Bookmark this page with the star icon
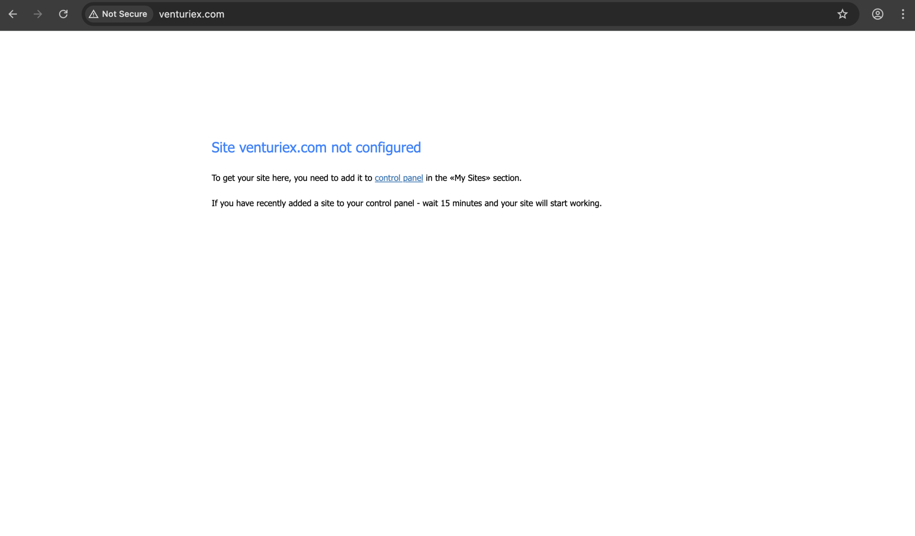 tap(842, 14)
